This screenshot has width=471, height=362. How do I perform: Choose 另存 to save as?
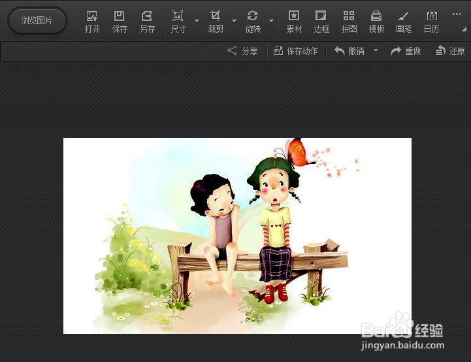[x=147, y=22]
